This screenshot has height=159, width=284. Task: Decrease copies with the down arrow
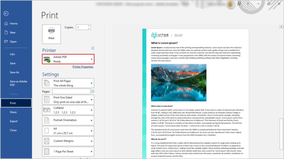pyautogui.click(x=89, y=28)
